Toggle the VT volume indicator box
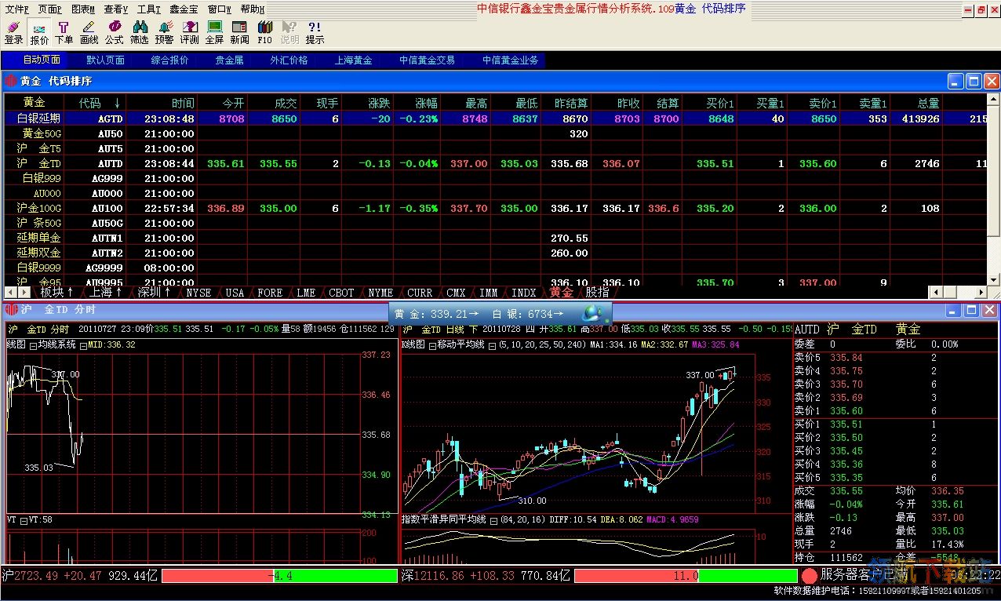Screen dimensions: 1001x601 pyautogui.click(x=24, y=519)
